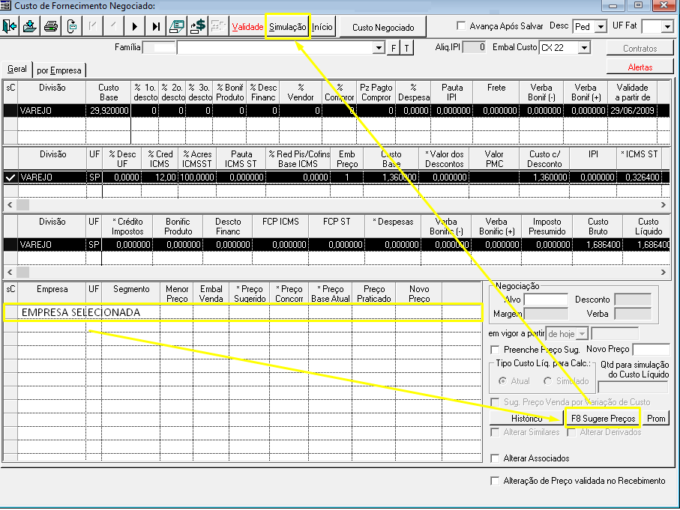Click the Novo Preço input field
The height and width of the screenshot is (510, 680).
[x=652, y=349]
